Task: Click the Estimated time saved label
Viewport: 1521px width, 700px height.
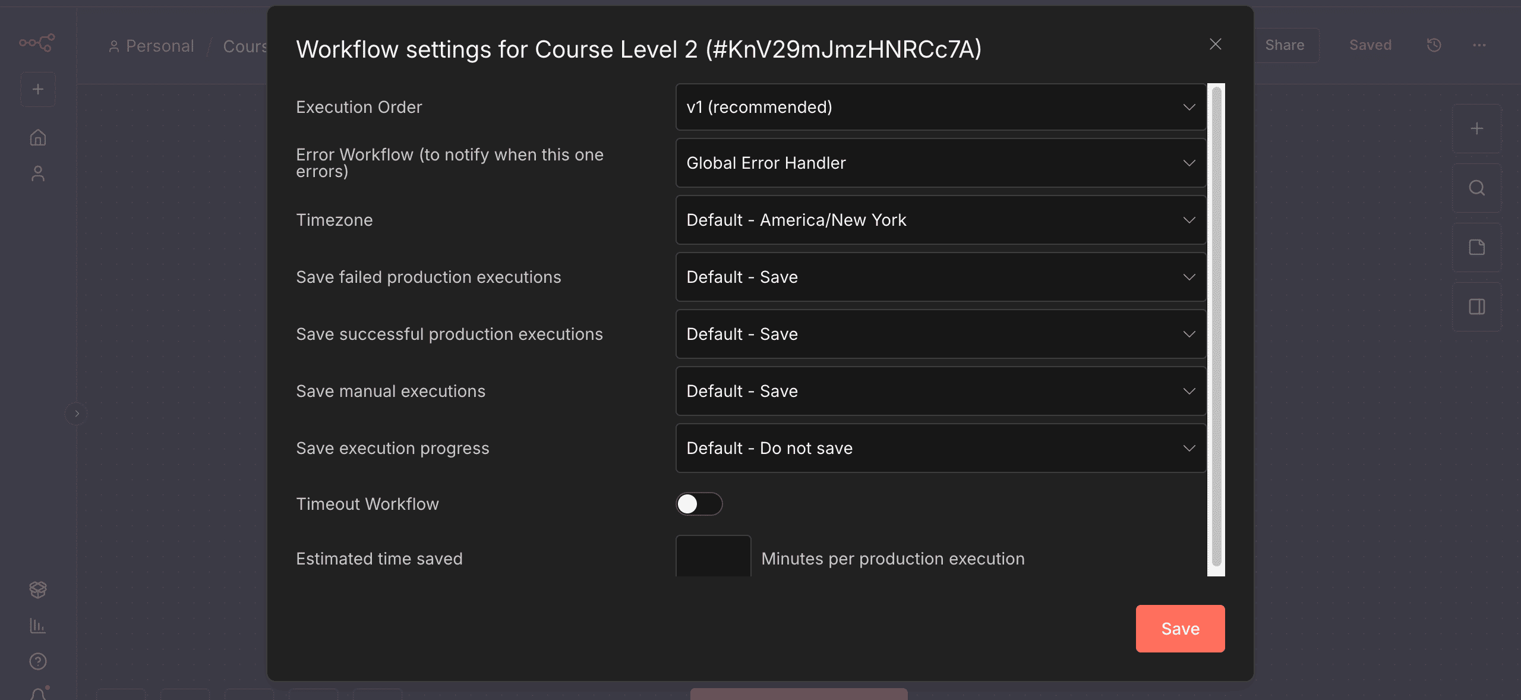Action: tap(379, 559)
